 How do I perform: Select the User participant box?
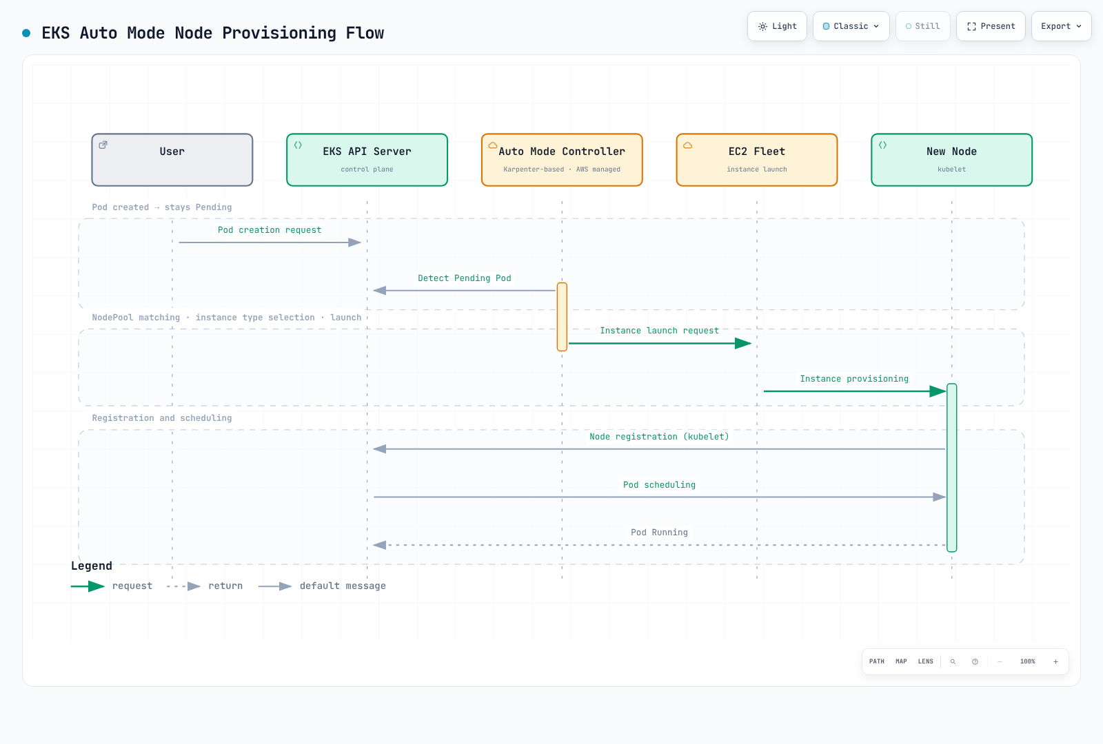[172, 160]
